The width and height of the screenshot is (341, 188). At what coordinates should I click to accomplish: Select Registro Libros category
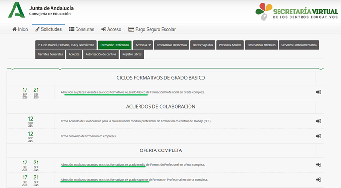[x=132, y=54]
